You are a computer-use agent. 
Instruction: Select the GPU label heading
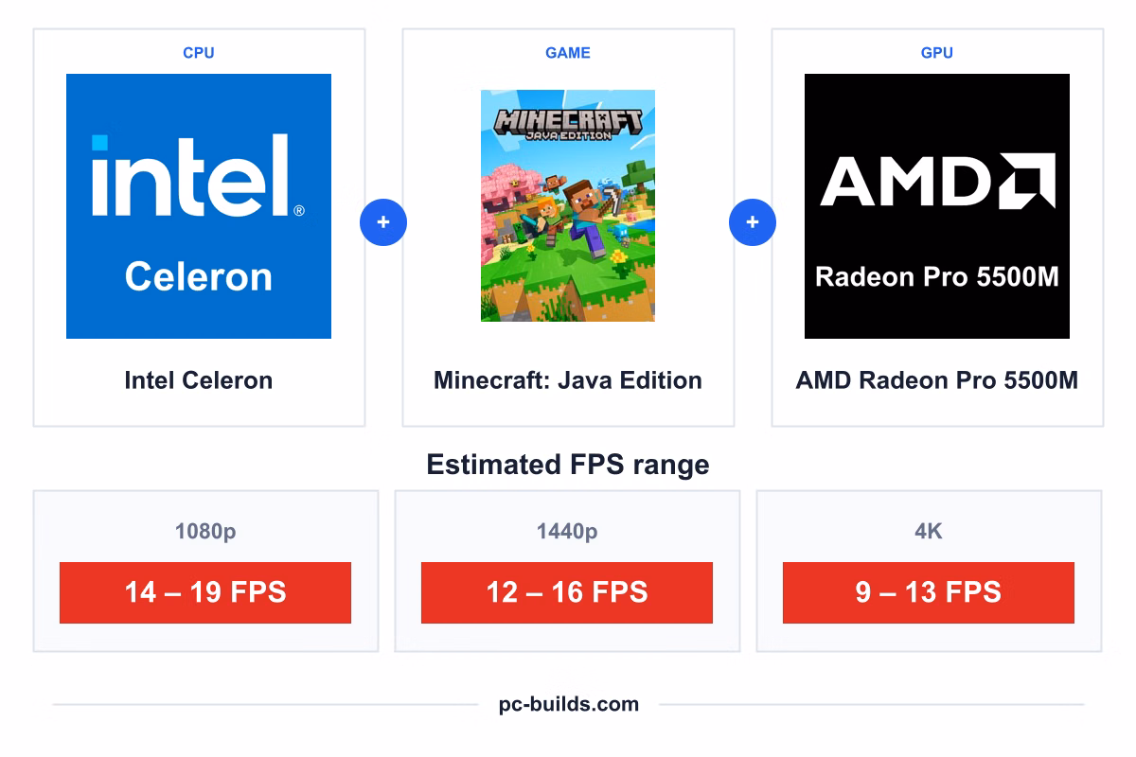pos(937,53)
